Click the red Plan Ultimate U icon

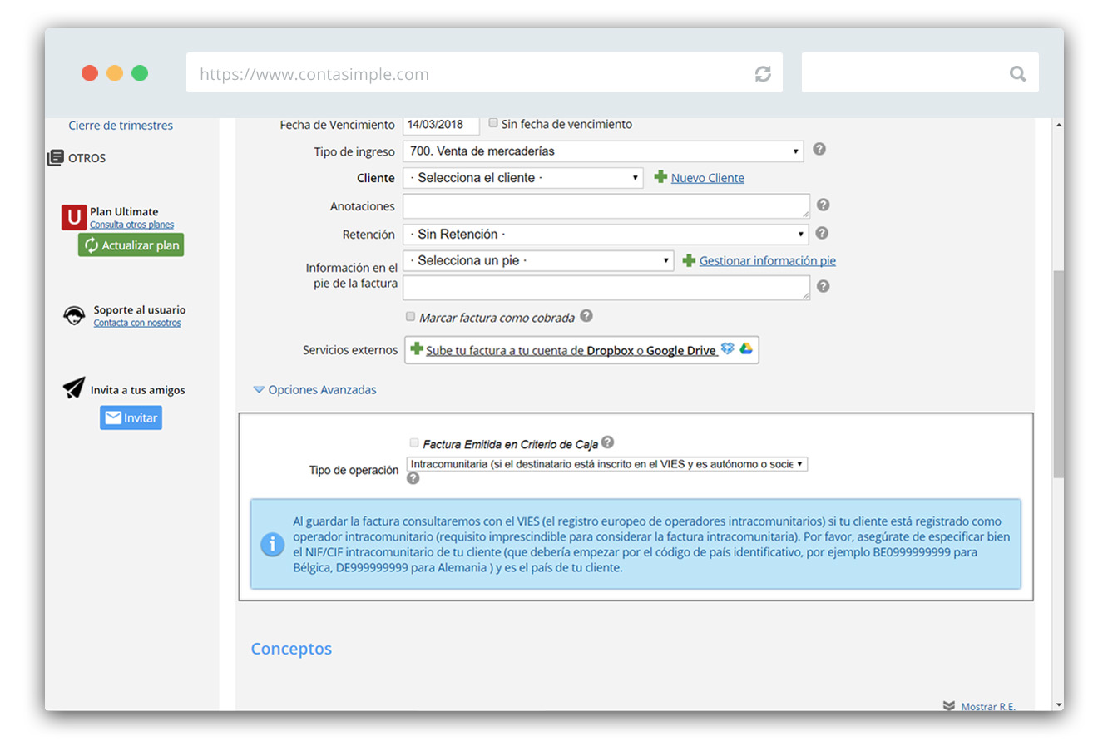tap(74, 217)
